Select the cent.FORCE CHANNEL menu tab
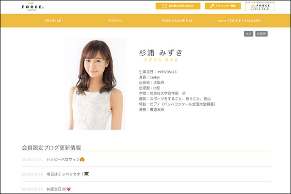Viewport: 291px width, 194px height. (240, 21)
